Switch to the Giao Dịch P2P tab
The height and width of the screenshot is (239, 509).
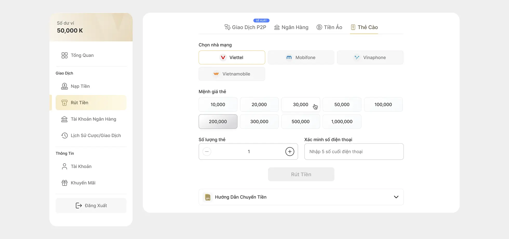point(245,27)
